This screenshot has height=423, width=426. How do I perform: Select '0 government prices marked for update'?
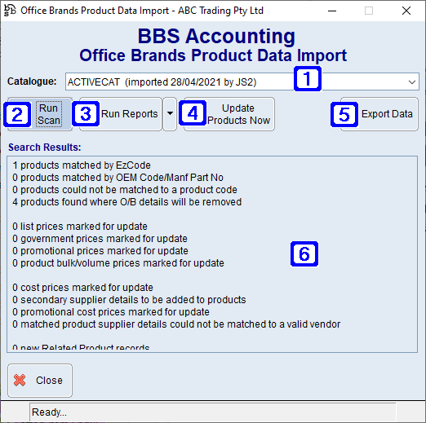(100, 239)
